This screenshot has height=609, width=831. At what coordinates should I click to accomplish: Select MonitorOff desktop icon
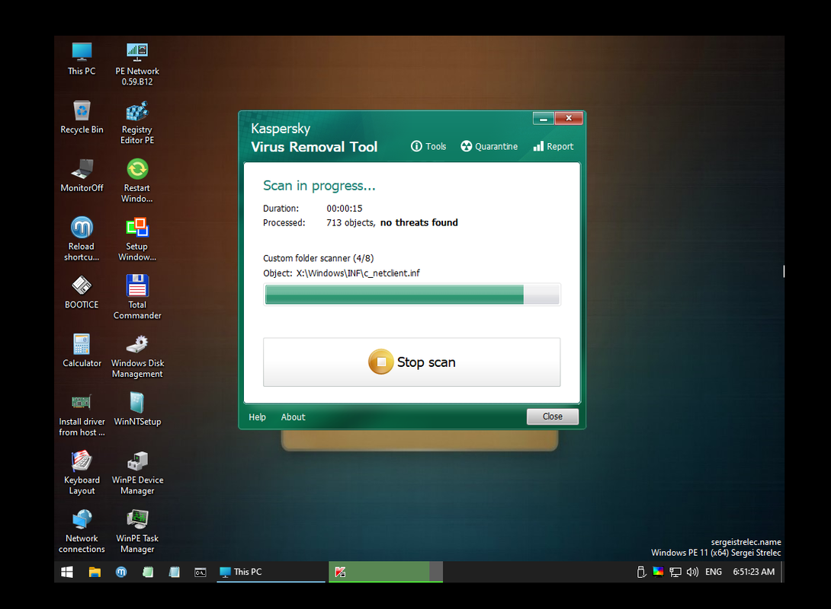tap(82, 176)
